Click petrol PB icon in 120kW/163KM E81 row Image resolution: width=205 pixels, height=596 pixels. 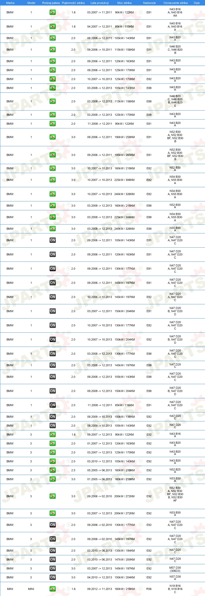click(53, 61)
